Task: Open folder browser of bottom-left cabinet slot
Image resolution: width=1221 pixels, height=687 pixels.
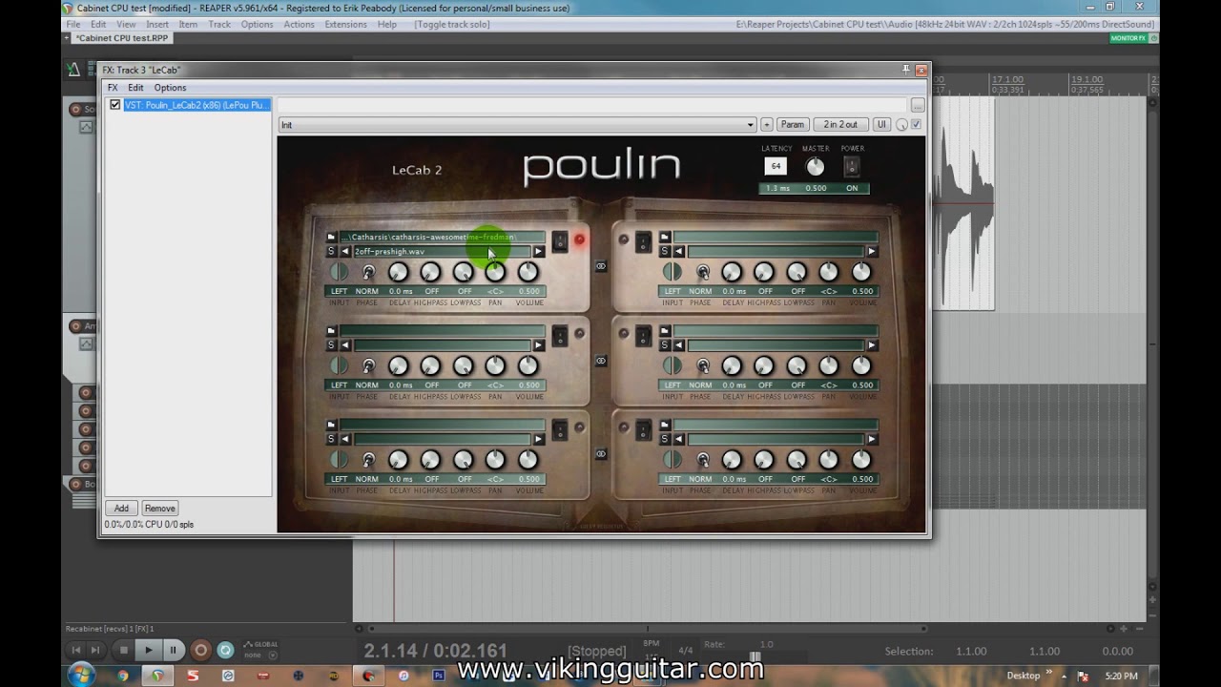Action: coord(331,426)
